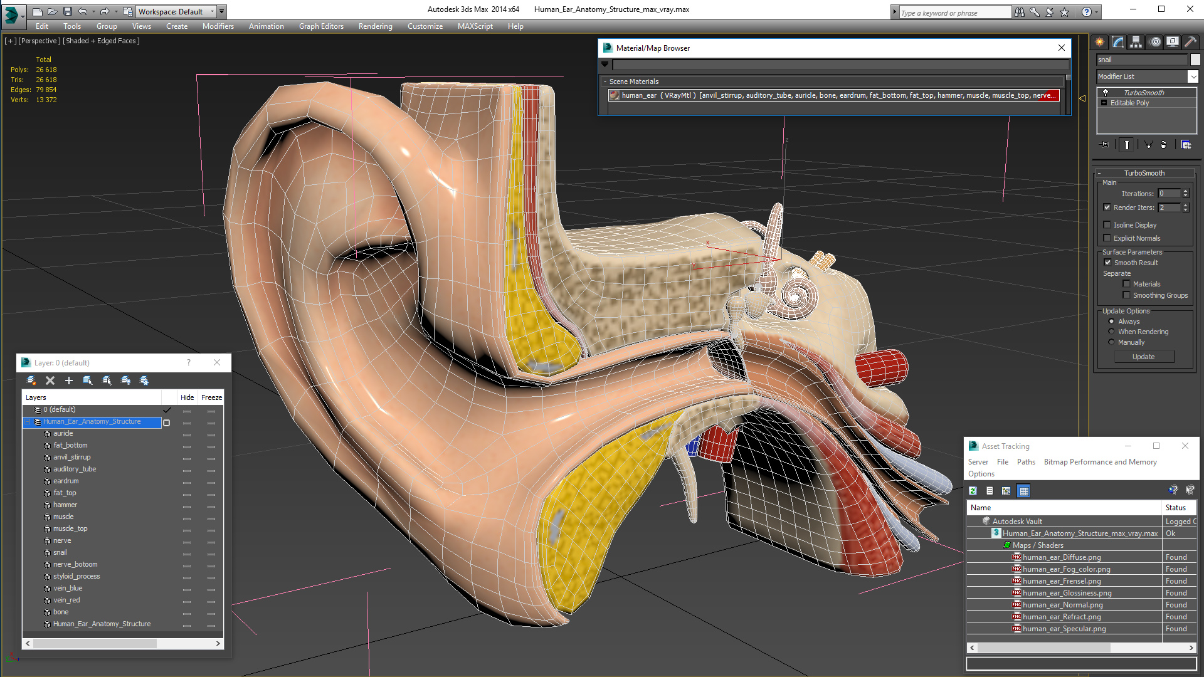Select the Manually update radio button
1204x677 pixels.
[1111, 342]
